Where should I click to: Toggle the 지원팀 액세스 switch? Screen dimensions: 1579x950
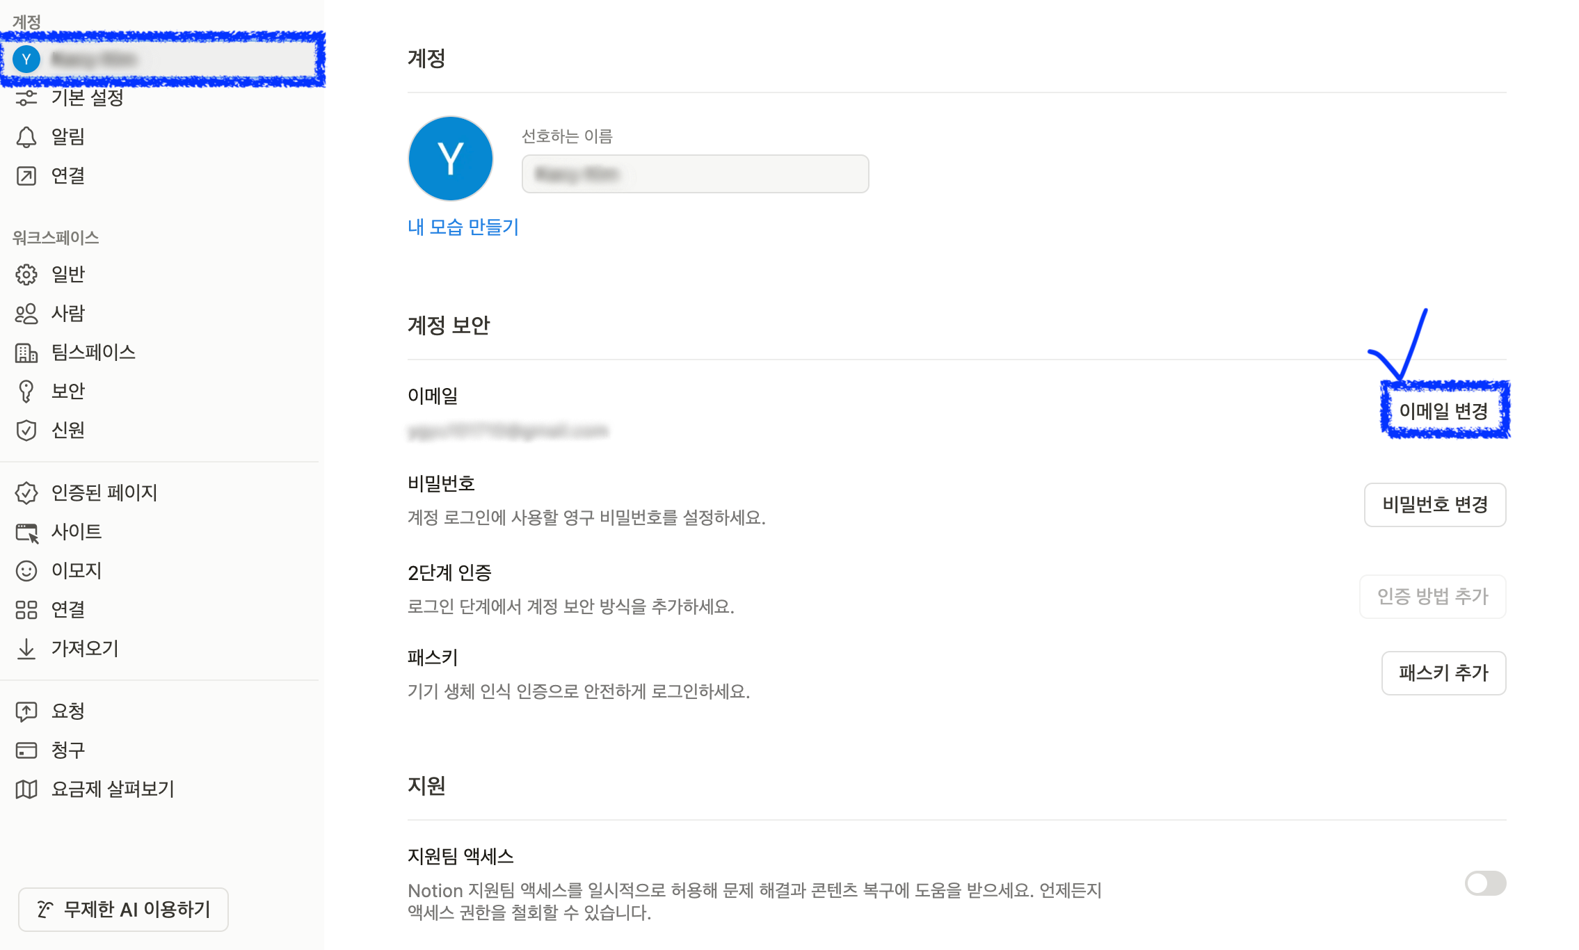click(x=1485, y=883)
